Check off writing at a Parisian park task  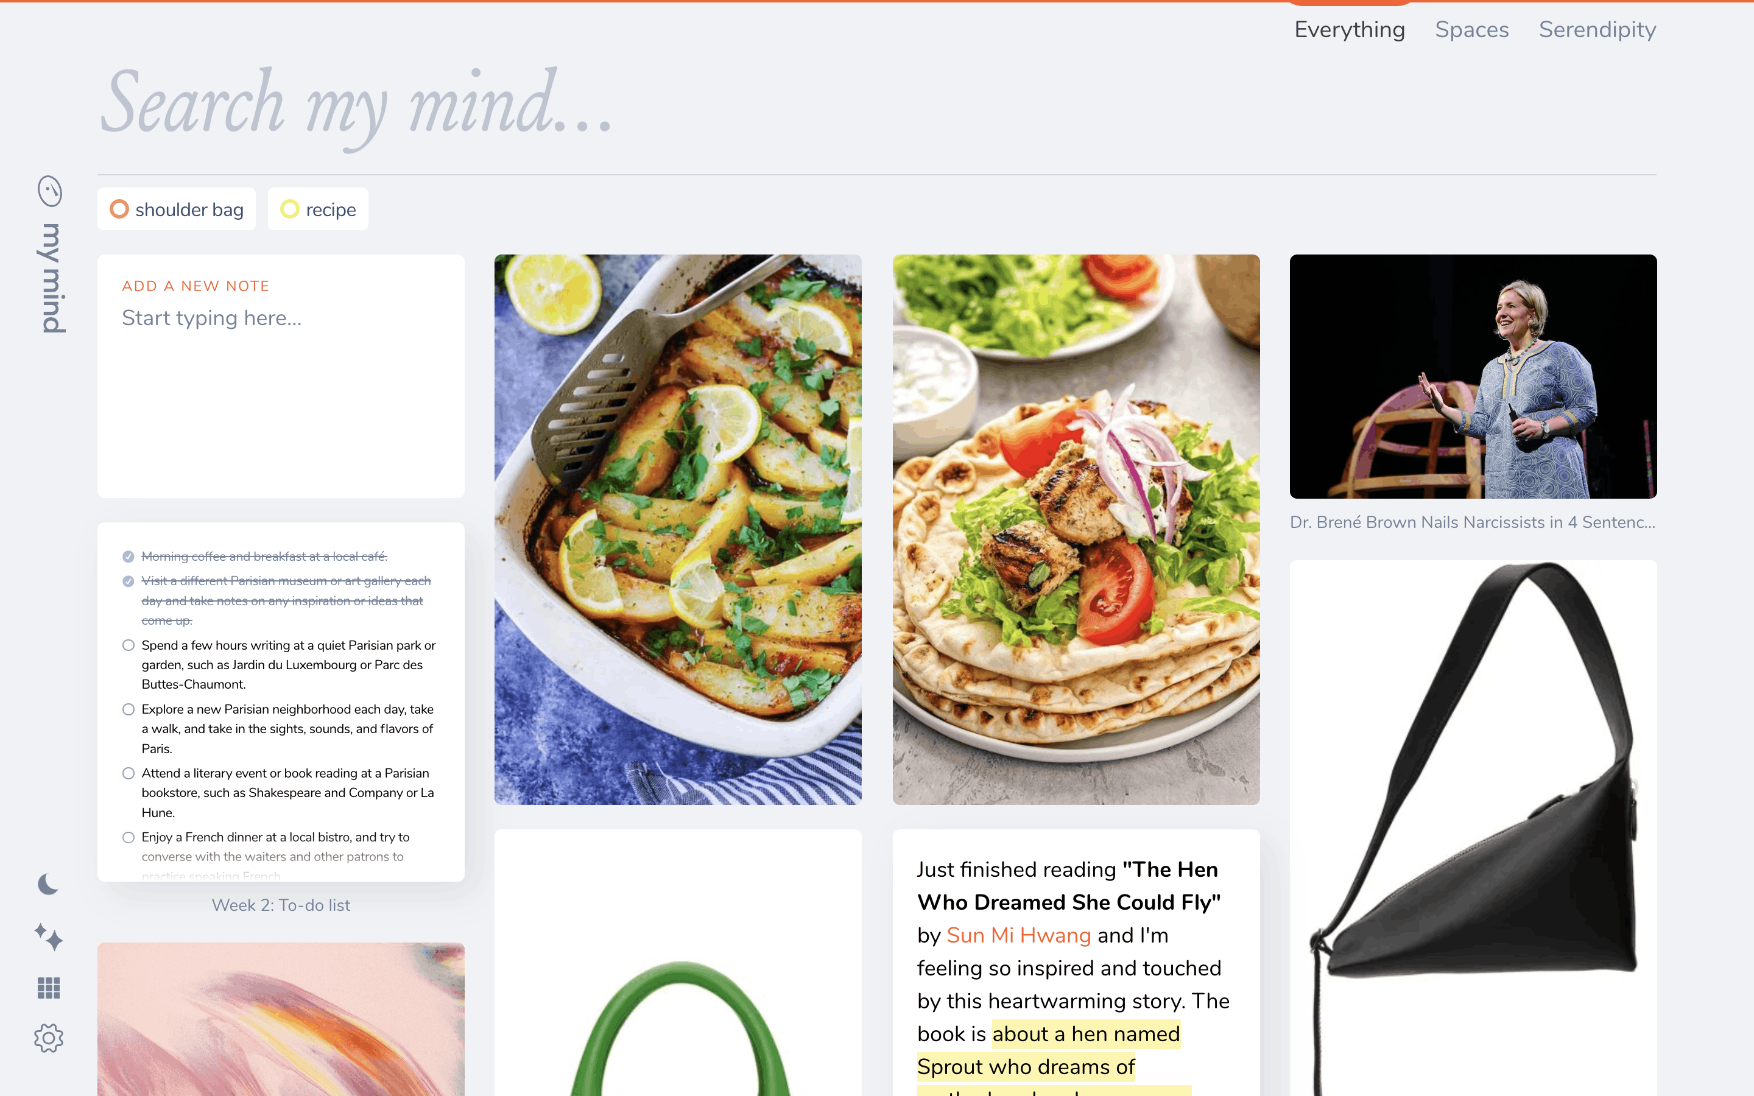129,645
